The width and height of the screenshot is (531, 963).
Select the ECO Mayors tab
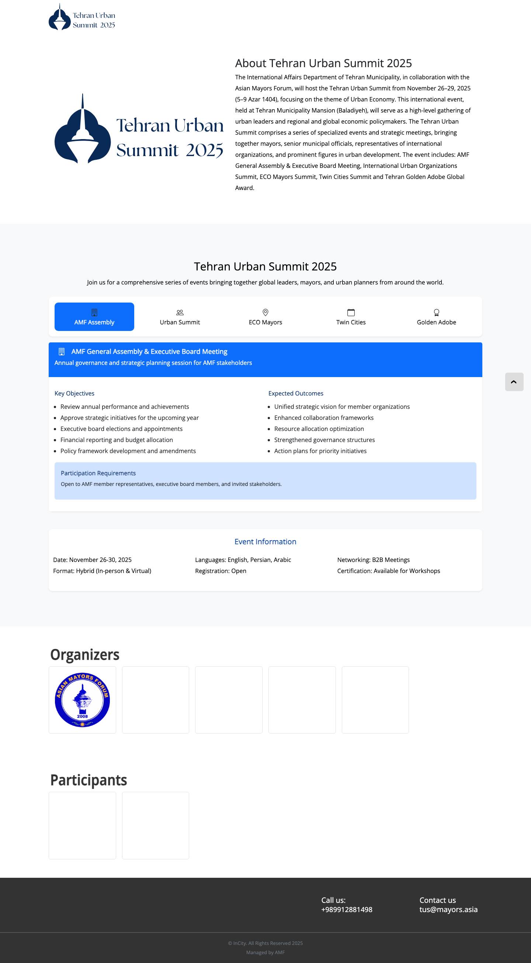pyautogui.click(x=265, y=317)
